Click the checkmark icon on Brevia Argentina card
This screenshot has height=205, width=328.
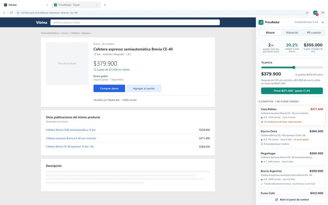point(262,184)
